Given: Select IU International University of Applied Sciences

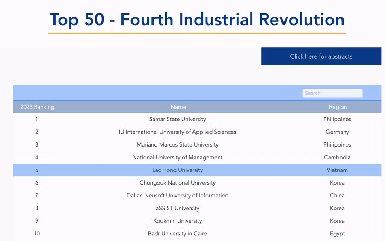Looking at the screenshot, I should pyautogui.click(x=177, y=132).
